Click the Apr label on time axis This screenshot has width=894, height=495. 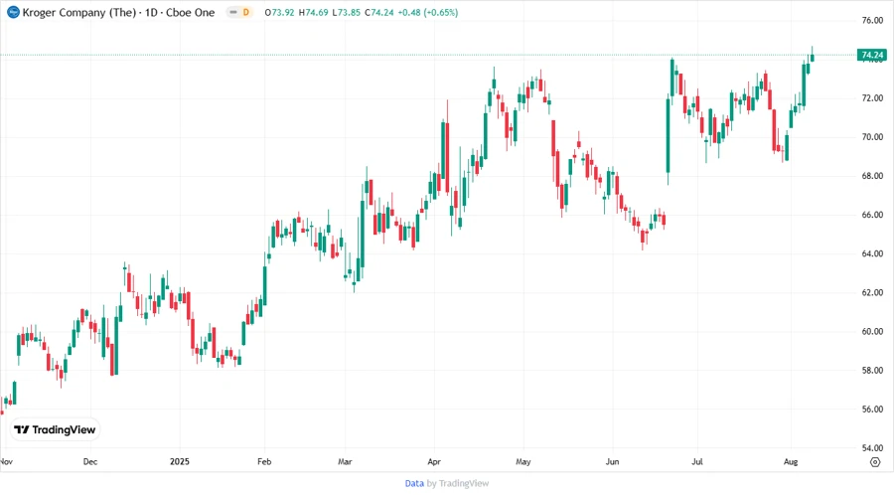pyautogui.click(x=434, y=461)
